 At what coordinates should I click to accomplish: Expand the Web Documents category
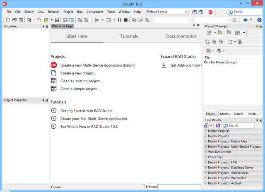tap(206, 152)
